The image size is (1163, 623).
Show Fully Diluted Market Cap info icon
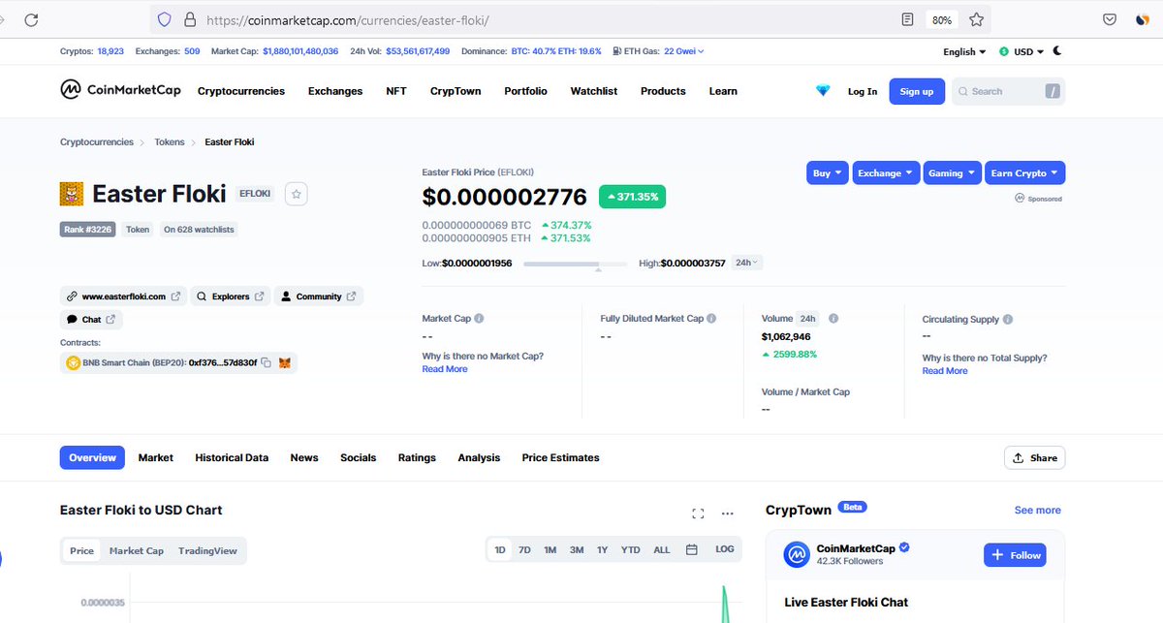point(712,319)
